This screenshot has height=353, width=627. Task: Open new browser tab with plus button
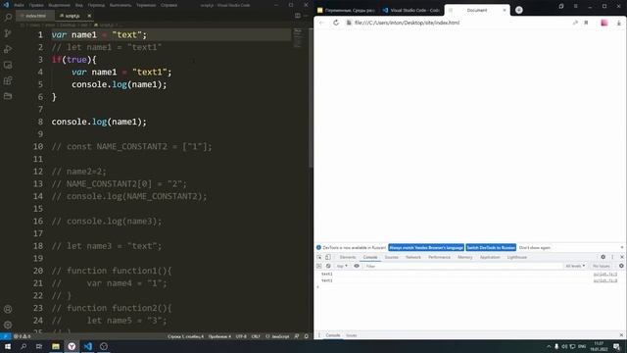[x=519, y=10]
